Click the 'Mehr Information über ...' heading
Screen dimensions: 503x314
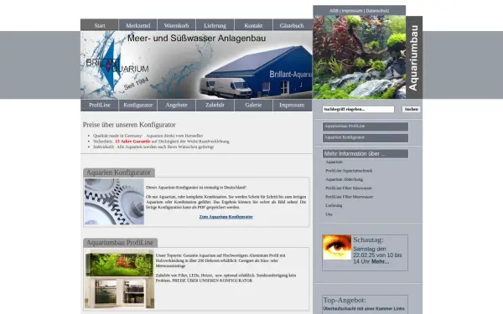point(366,154)
